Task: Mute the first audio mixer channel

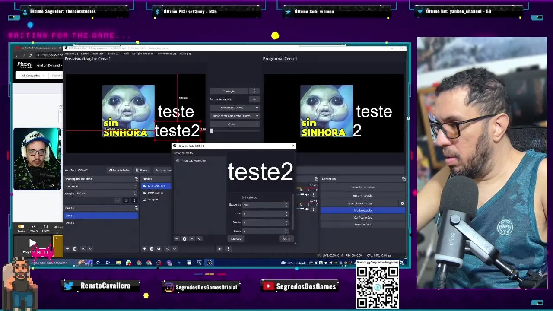Action: (307, 195)
